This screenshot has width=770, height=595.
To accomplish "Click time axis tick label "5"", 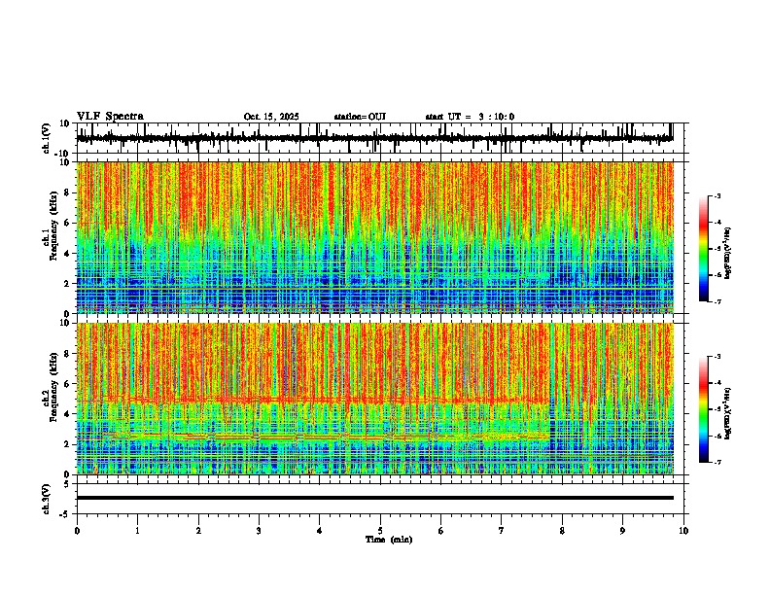I will coord(380,531).
